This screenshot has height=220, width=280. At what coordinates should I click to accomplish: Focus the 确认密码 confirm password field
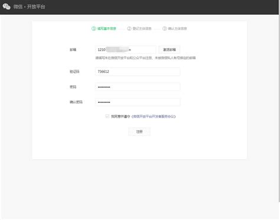[138, 102]
